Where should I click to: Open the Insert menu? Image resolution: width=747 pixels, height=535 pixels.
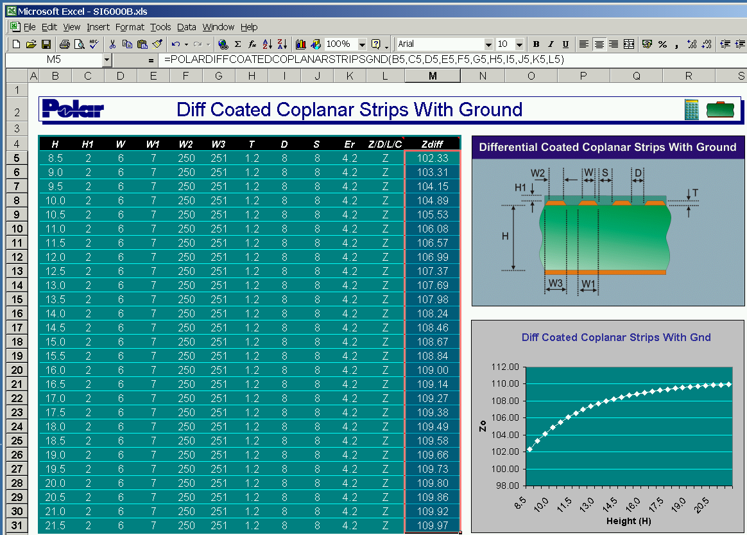(x=98, y=27)
